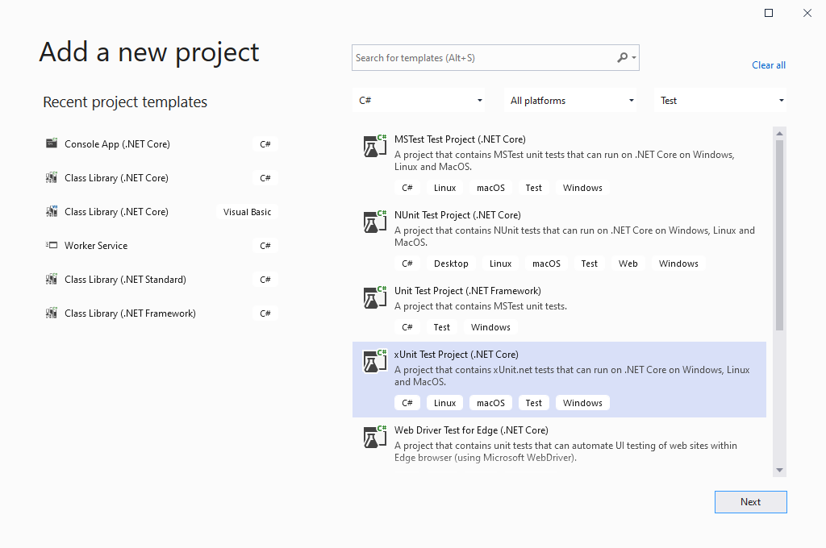The height and width of the screenshot is (548, 826).
Task: Click the Web tag under NUnit Test Project
Action: point(628,264)
